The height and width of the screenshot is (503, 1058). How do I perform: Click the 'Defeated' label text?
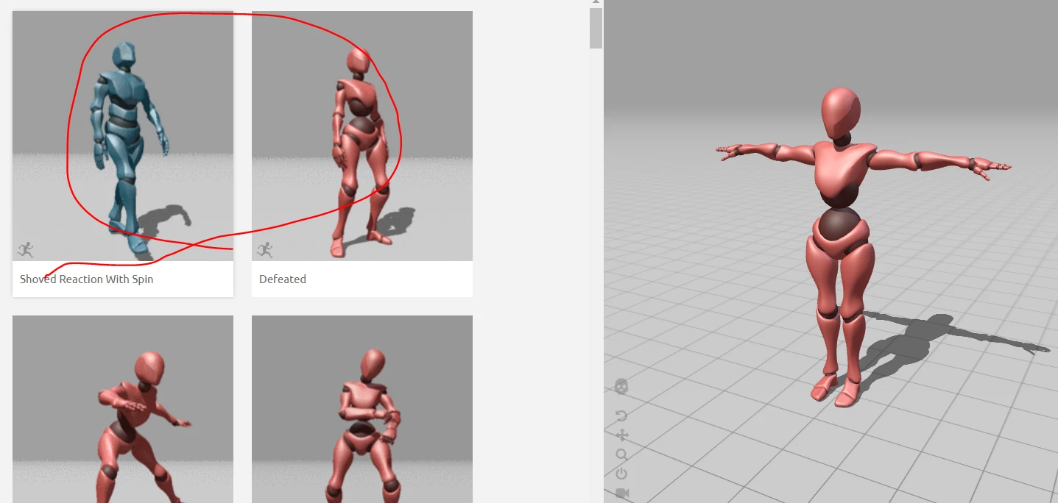[x=283, y=279]
